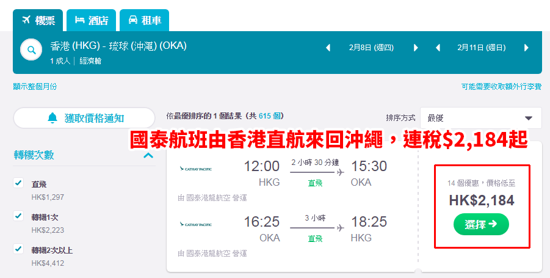Image resolution: width=550 pixels, height=278 pixels.
Task: Click Cathay Pacific logo on return flight
Action: [196, 224]
